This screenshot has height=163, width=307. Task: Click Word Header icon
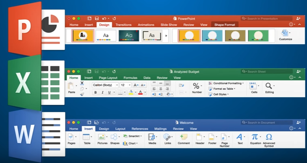[x=199, y=137]
